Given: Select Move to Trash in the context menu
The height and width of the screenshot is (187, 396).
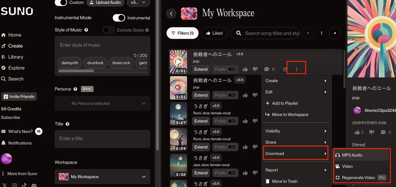Looking at the screenshot, I should pos(296,181).
